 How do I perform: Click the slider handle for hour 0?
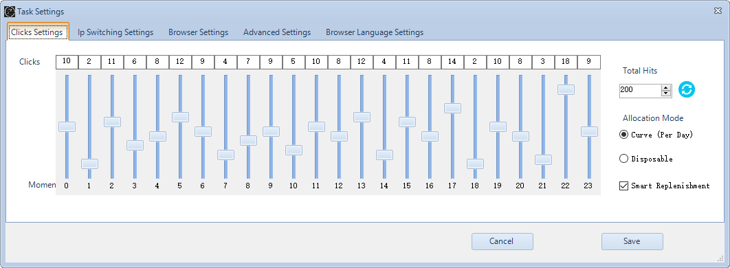tap(67, 126)
